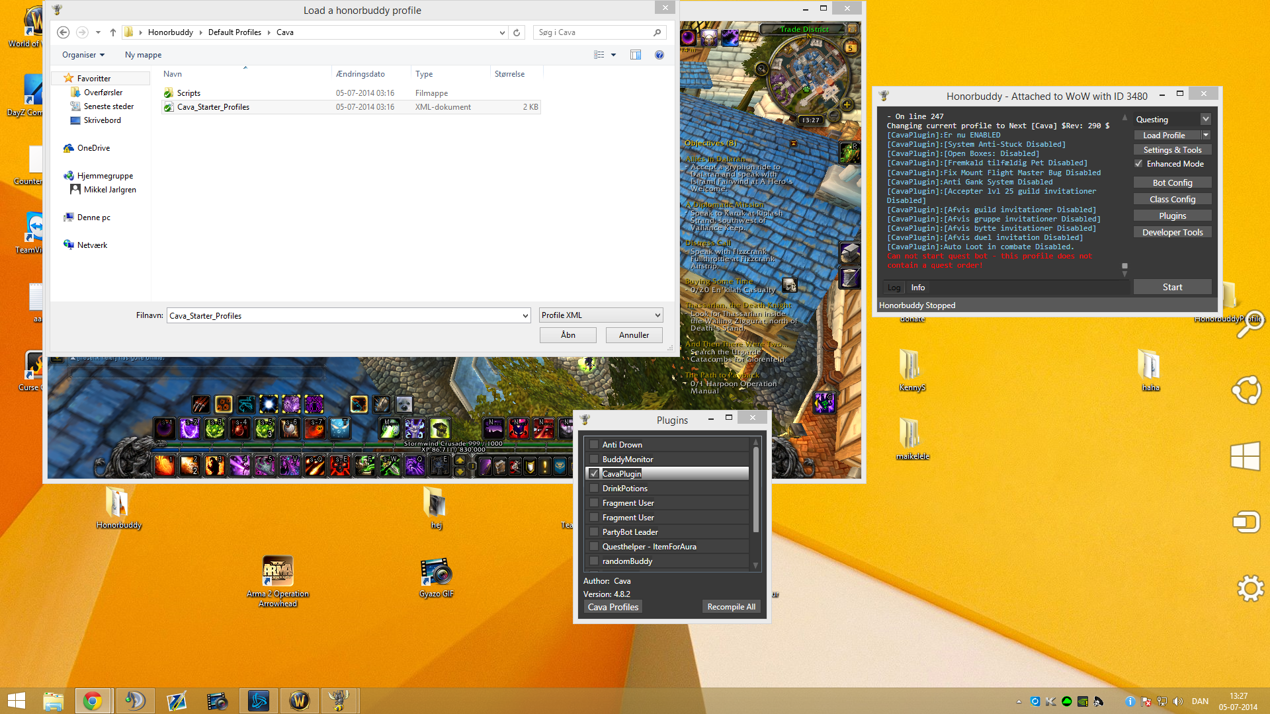The height and width of the screenshot is (714, 1270).
Task: Select OneDrive in the navigation pane
Action: 93,148
